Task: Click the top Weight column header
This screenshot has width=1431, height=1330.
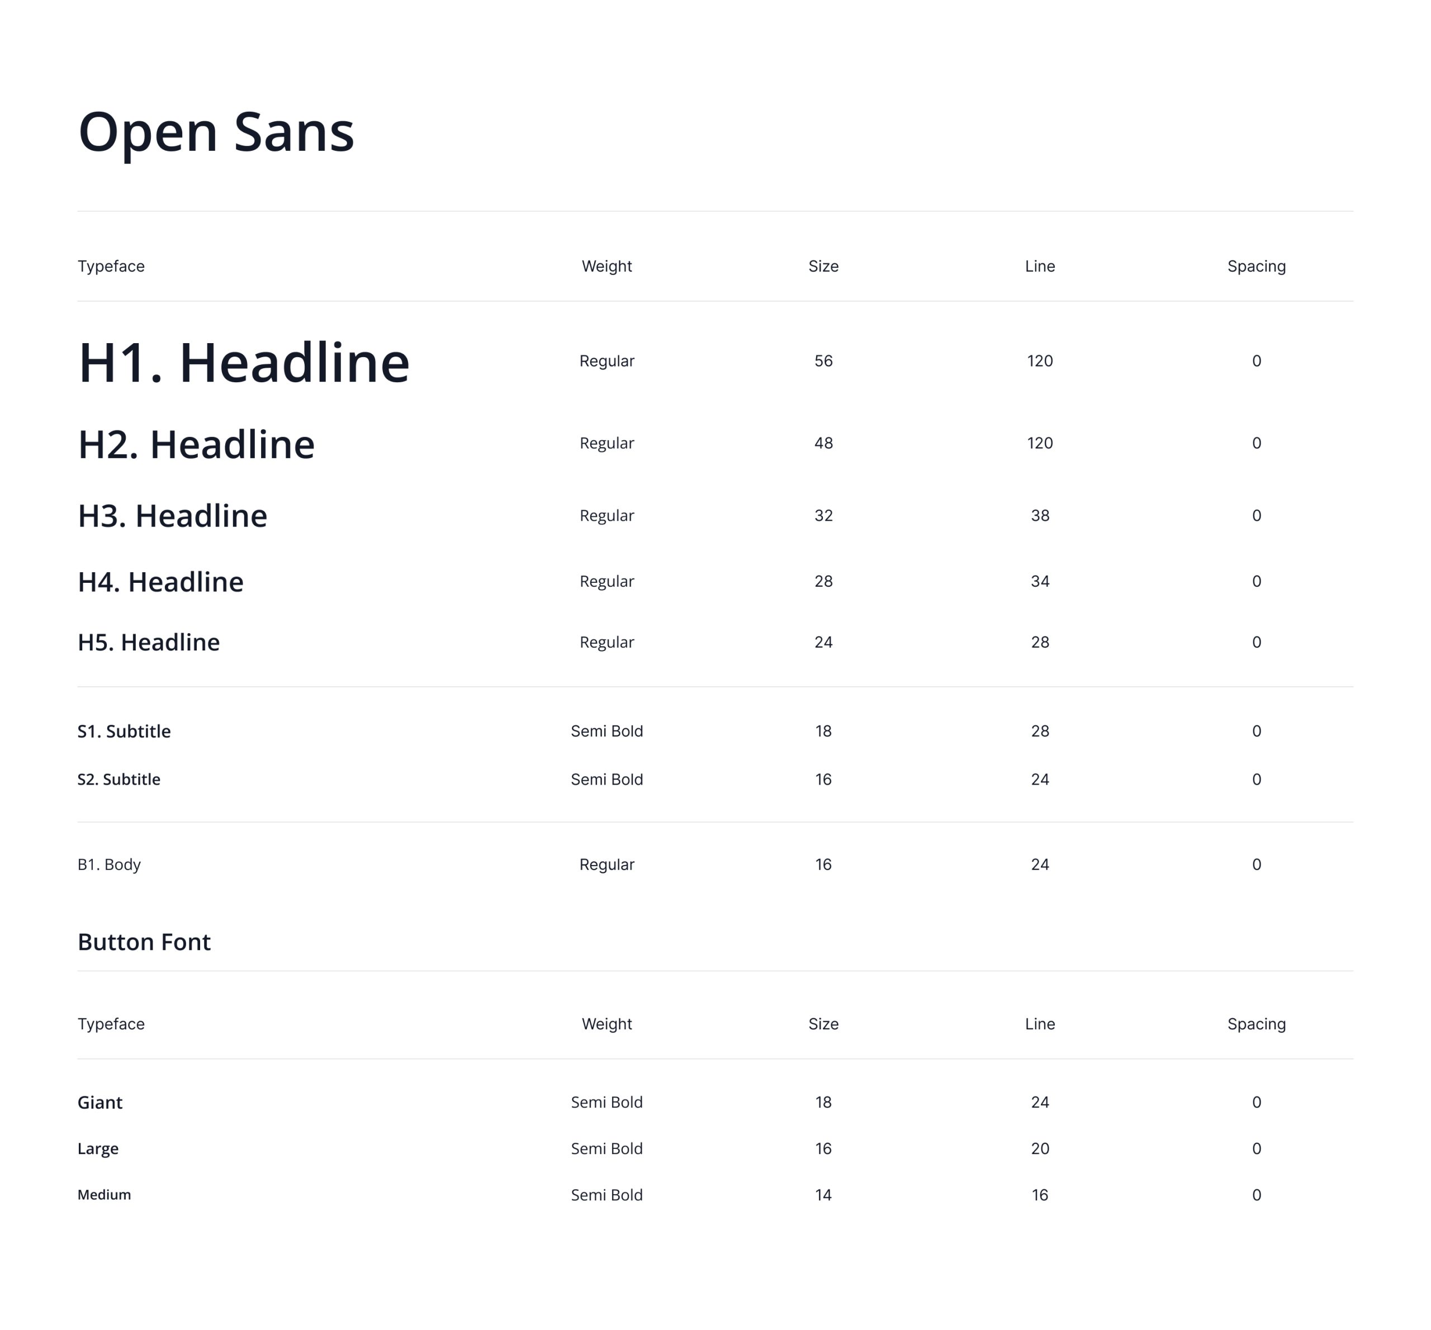Action: 607,267
